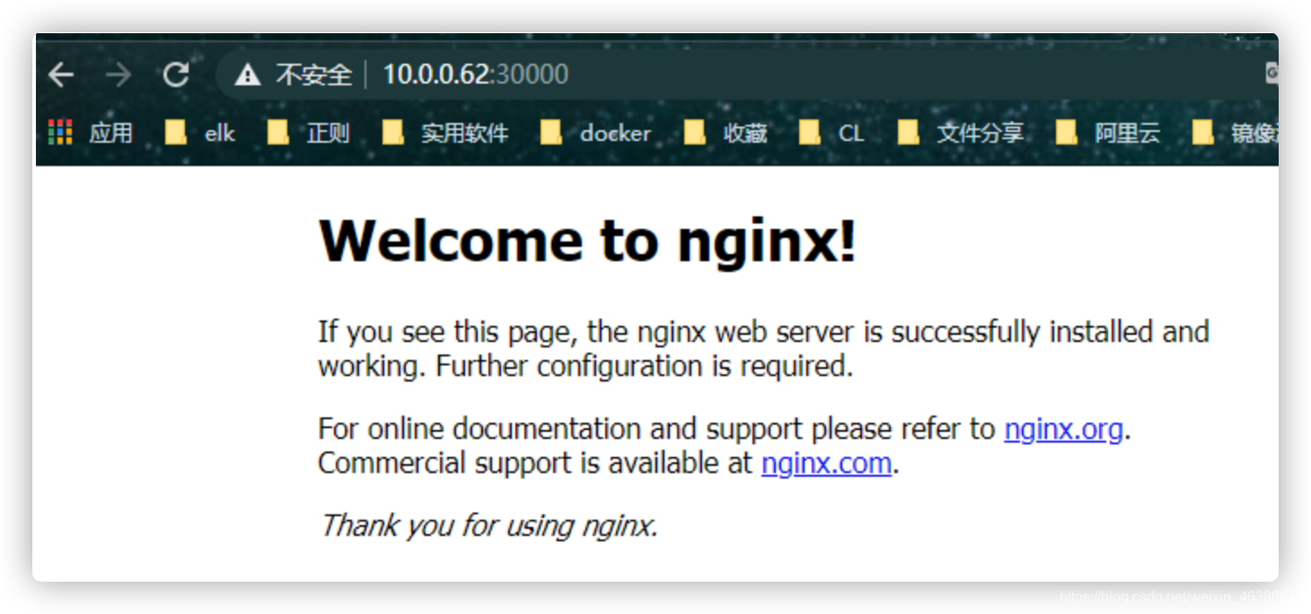Image resolution: width=1311 pixels, height=614 pixels.
Task: Follow the nginx.com link
Action: (826, 463)
